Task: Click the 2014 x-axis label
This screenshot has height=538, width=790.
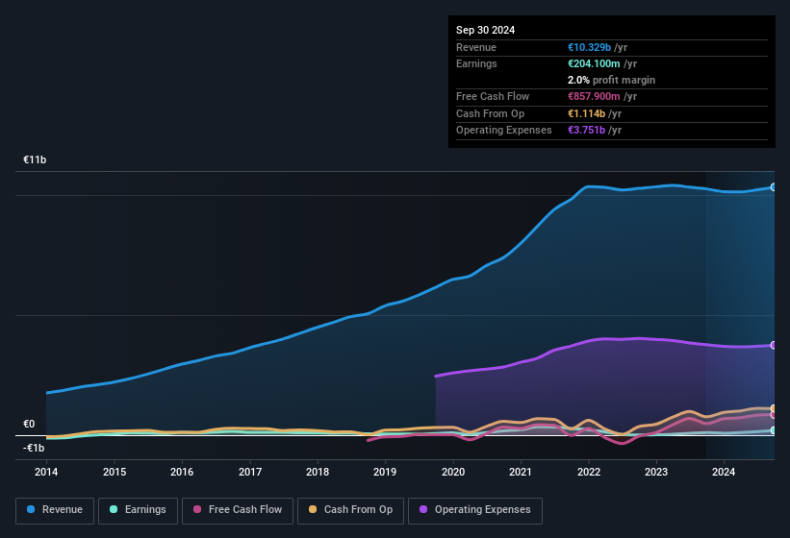Action: point(46,472)
